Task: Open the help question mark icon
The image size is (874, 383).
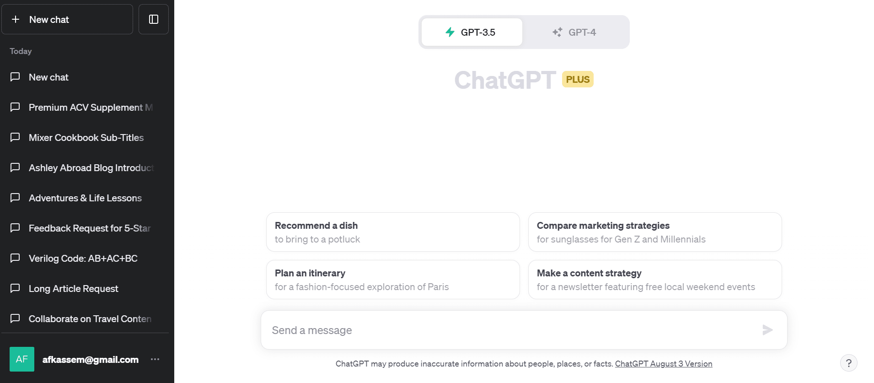Action: coord(848,363)
